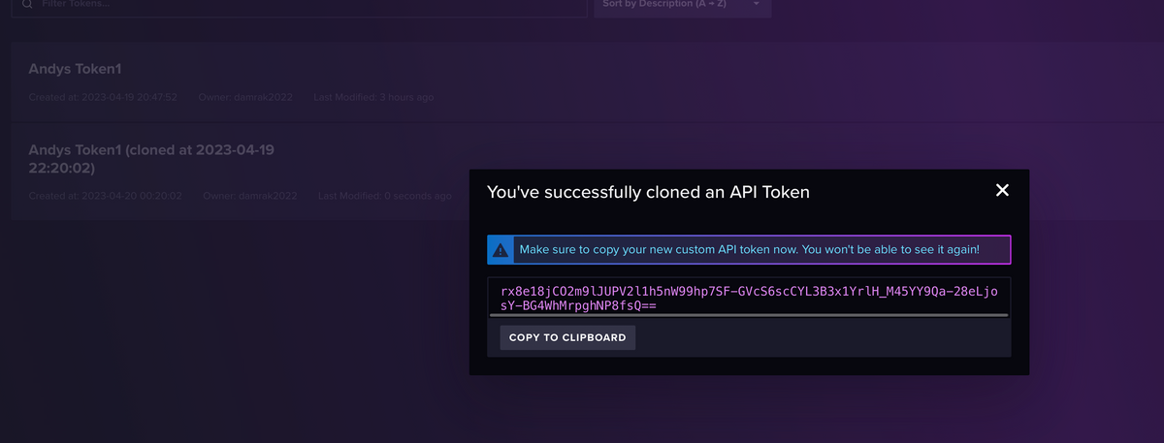The width and height of the screenshot is (1164, 443).
Task: Select the generated API token text
Action: point(748,298)
